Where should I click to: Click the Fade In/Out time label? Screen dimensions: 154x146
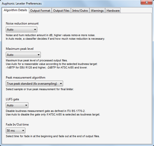[17, 125]
